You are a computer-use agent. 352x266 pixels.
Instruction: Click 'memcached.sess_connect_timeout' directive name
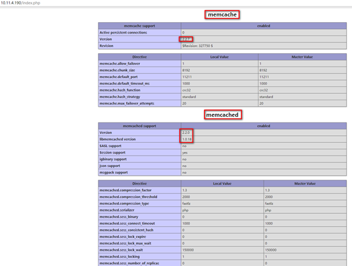tap(127, 223)
